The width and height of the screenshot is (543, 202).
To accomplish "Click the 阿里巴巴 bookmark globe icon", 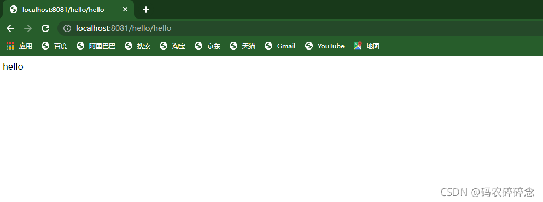I will (80, 46).
